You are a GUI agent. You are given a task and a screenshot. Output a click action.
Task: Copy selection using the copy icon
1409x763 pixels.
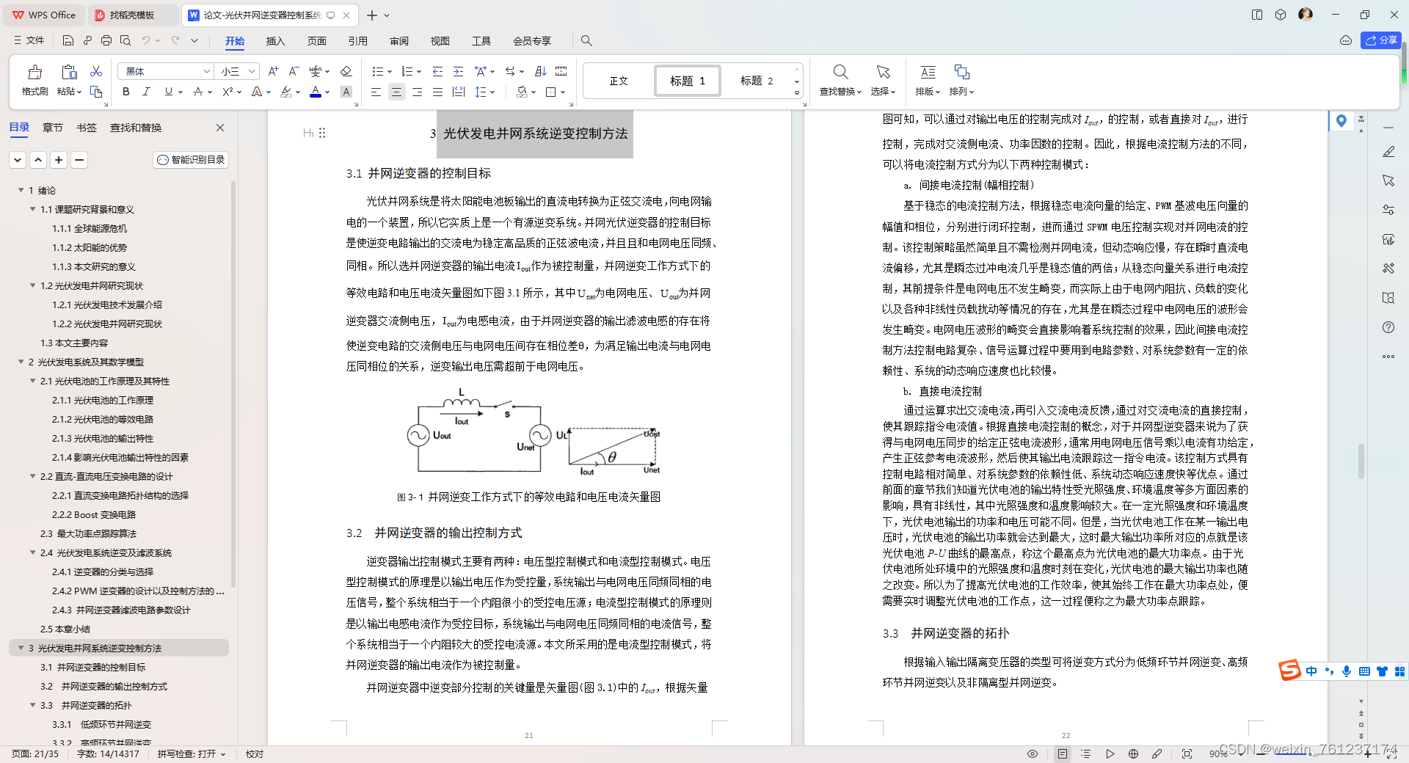[96, 92]
